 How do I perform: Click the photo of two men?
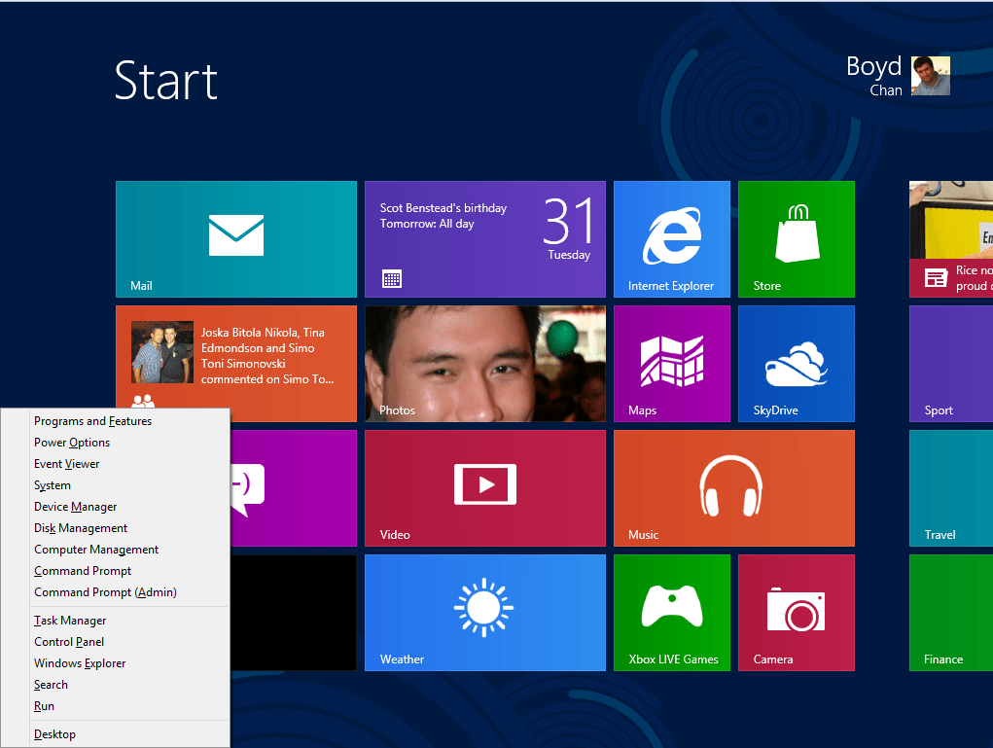[x=162, y=352]
